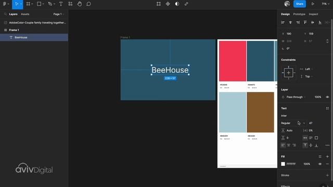Select the BeeHouse text layer
The image size is (333, 187).
click(x=34, y=37)
